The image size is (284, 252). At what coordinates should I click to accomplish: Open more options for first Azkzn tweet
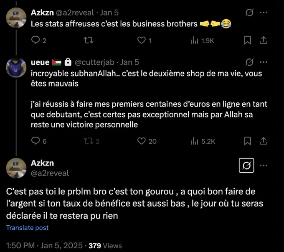(264, 13)
